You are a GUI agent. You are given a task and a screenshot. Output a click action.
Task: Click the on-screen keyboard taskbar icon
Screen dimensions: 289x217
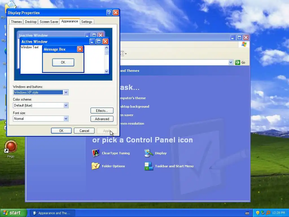click(x=247, y=213)
